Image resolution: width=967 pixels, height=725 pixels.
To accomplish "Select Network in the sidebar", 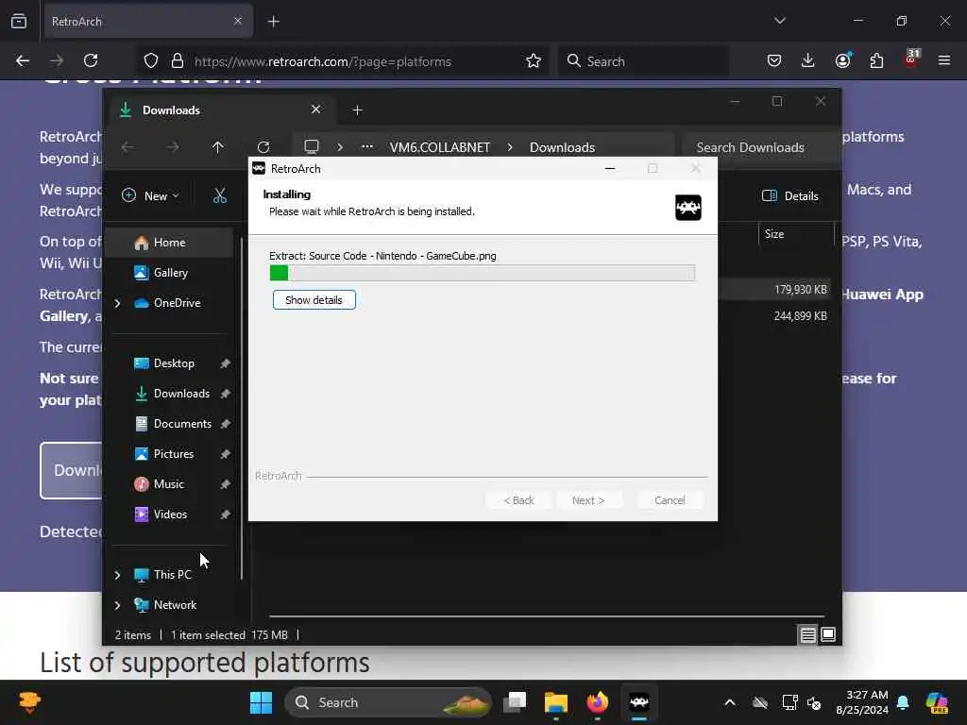I will pos(175,605).
